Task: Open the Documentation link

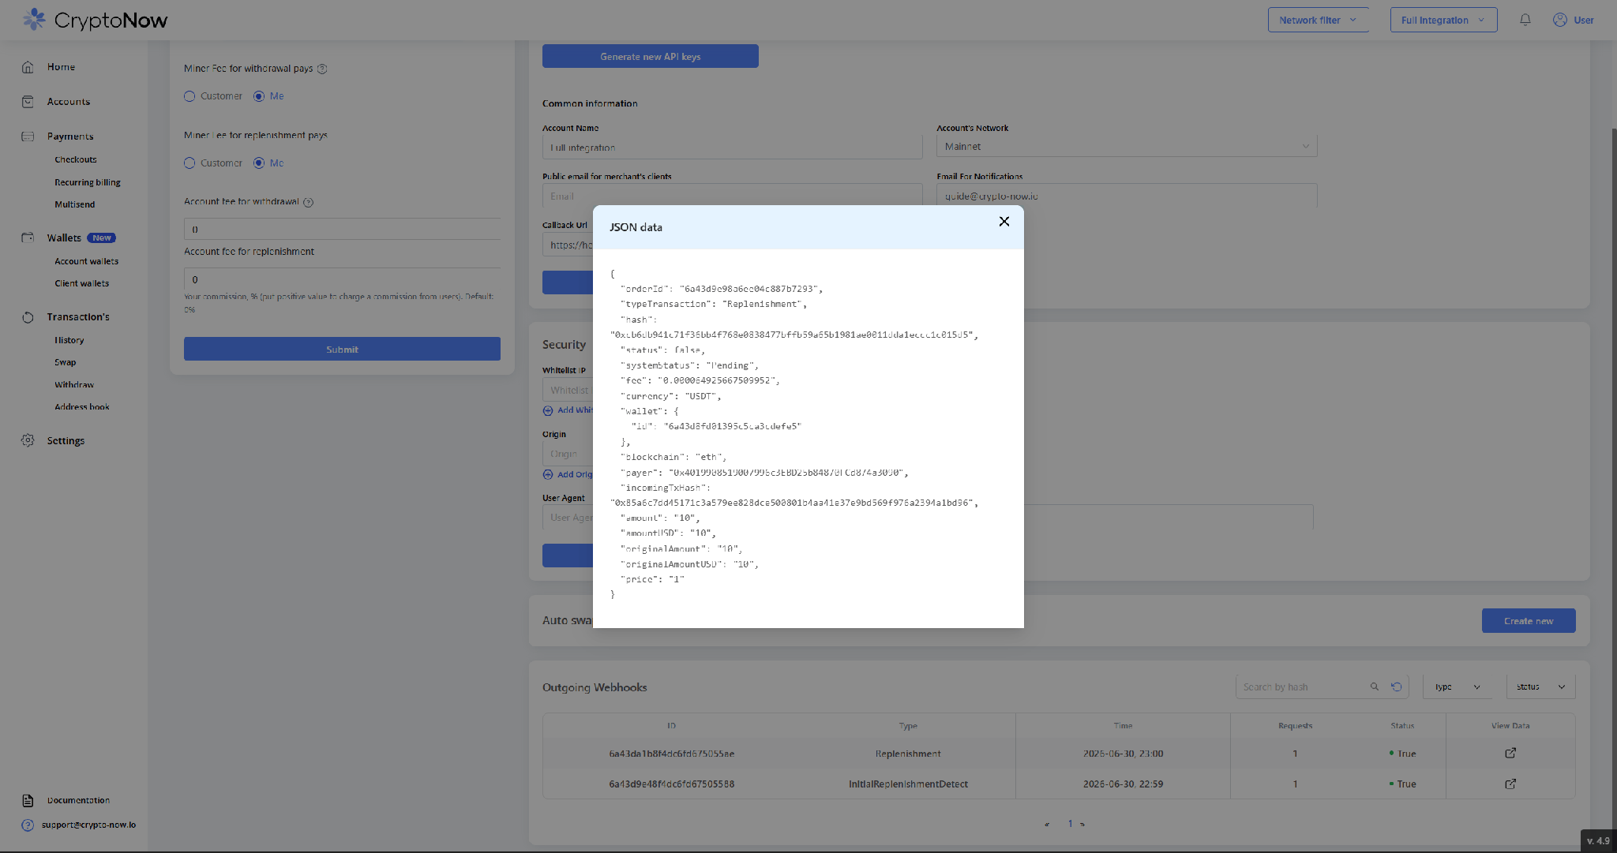Action: click(78, 800)
